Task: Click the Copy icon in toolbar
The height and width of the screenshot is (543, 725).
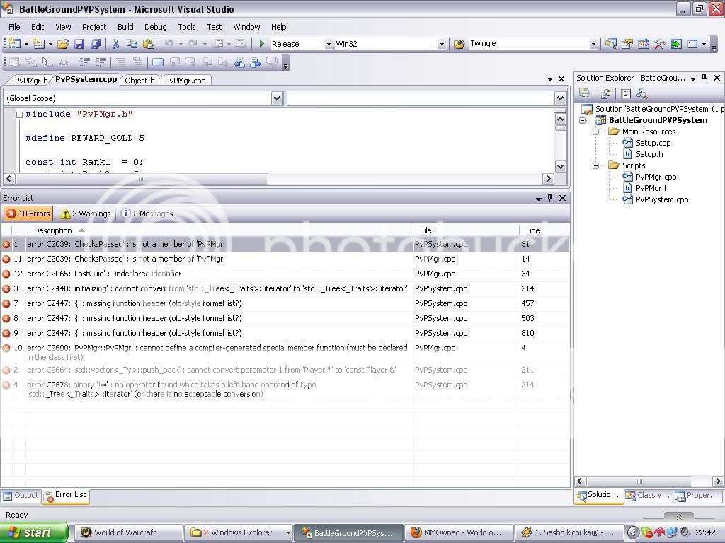Action: pyautogui.click(x=132, y=44)
